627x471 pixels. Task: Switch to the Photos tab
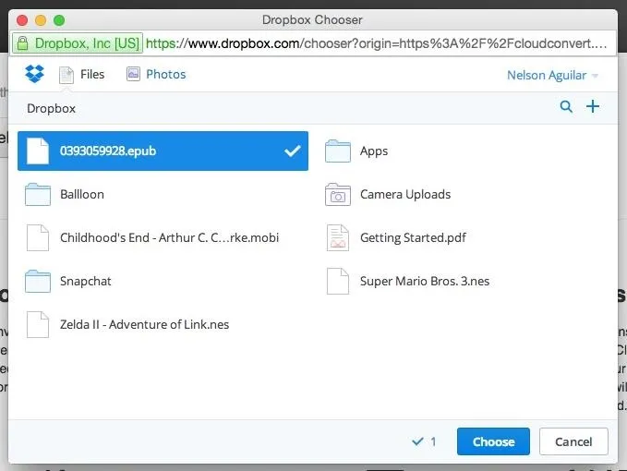[156, 75]
